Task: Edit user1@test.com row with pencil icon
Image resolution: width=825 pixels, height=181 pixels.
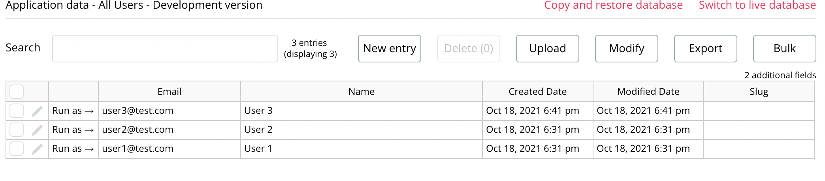Action: pyautogui.click(x=37, y=149)
